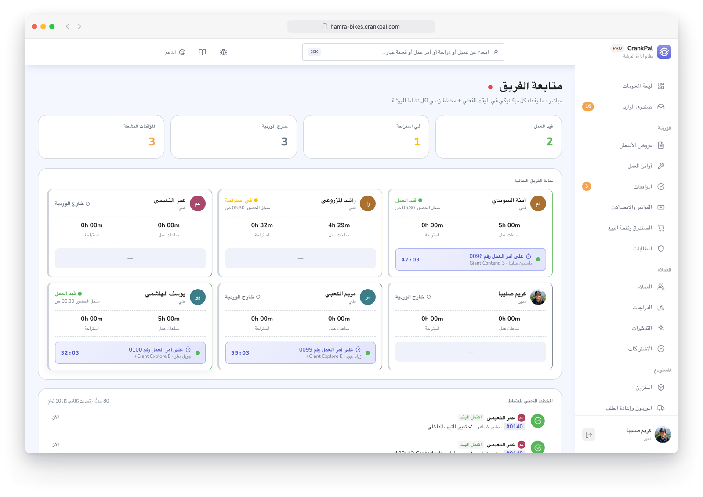Click first green check timeline marker
Screen dimensions: 703x497
(x=538, y=421)
